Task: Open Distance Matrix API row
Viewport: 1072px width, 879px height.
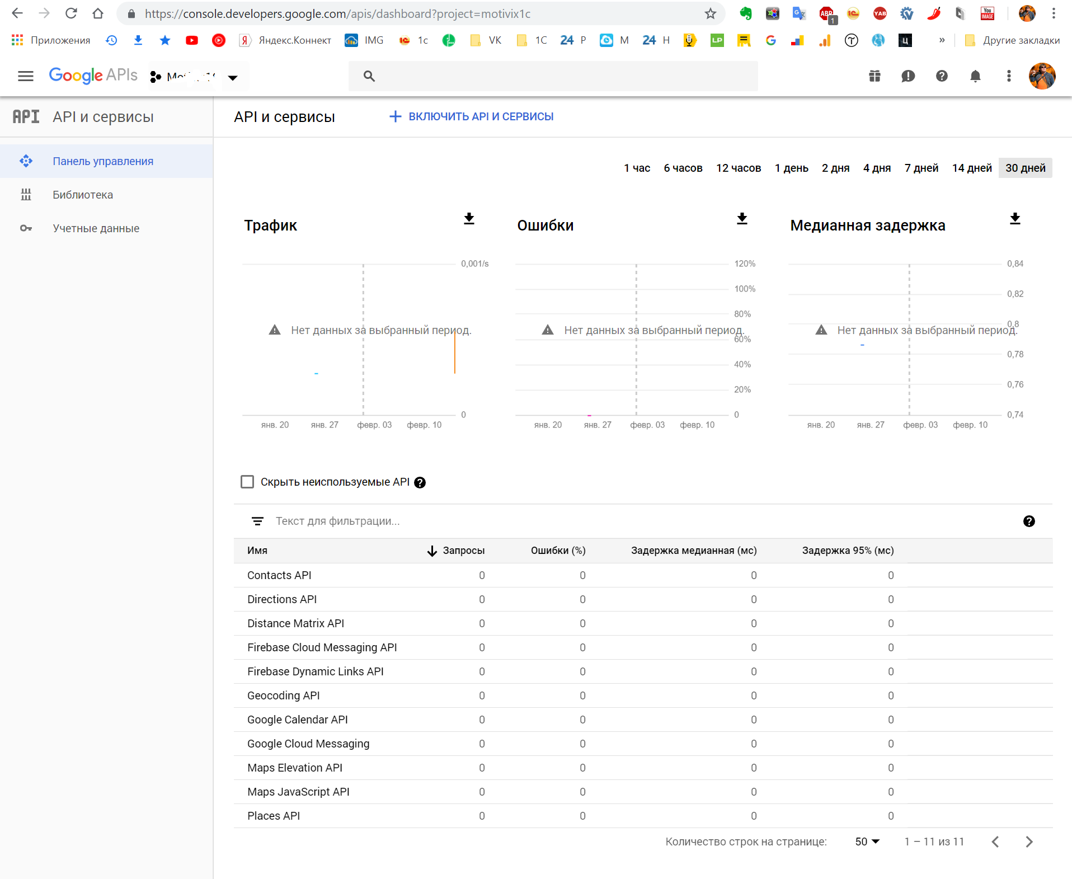Action: click(643, 623)
